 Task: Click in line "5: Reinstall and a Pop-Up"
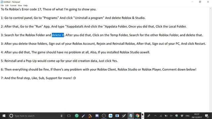pyautogui.click(x=59, y=61)
